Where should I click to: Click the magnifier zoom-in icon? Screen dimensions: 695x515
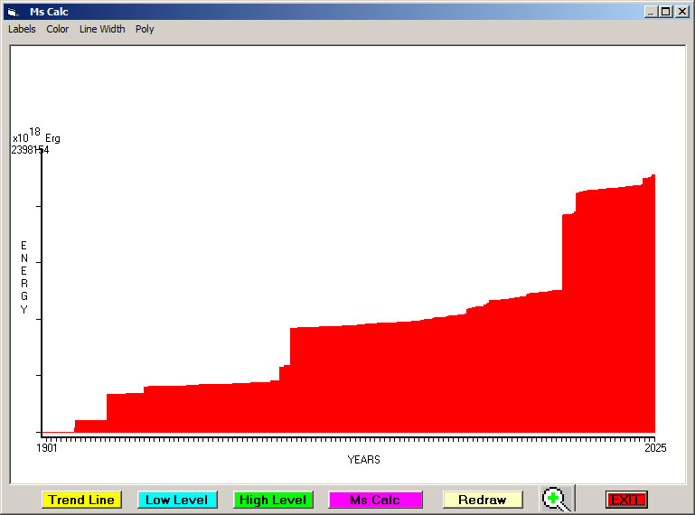click(x=557, y=499)
